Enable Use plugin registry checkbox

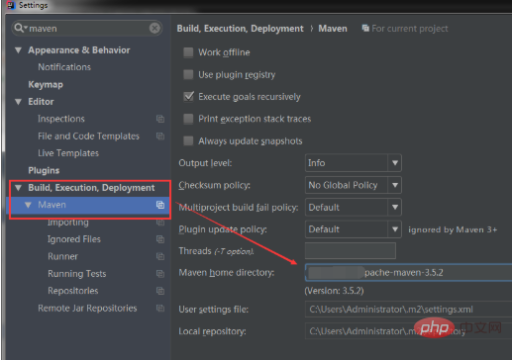[188, 74]
